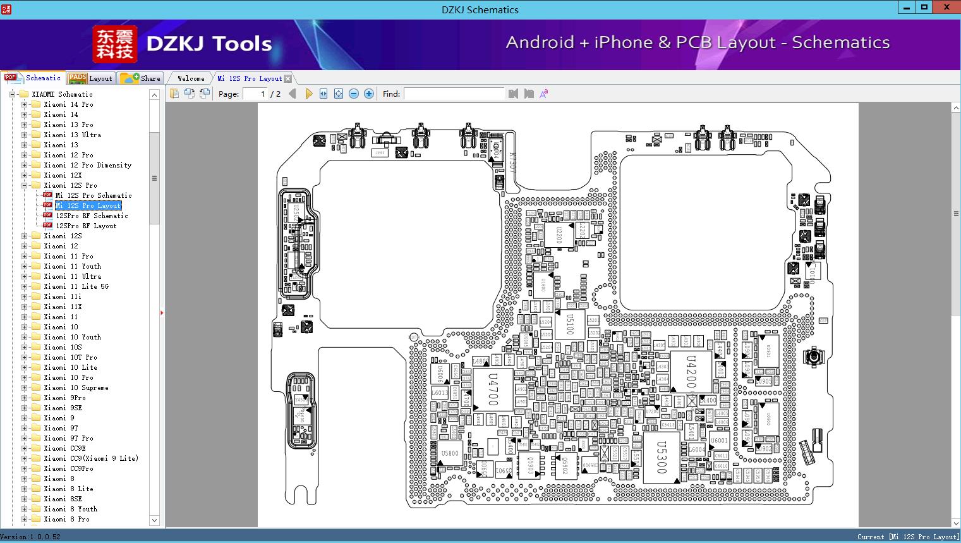
Task: Select the Xiaomi CC9Pro folder
Action: 68,468
